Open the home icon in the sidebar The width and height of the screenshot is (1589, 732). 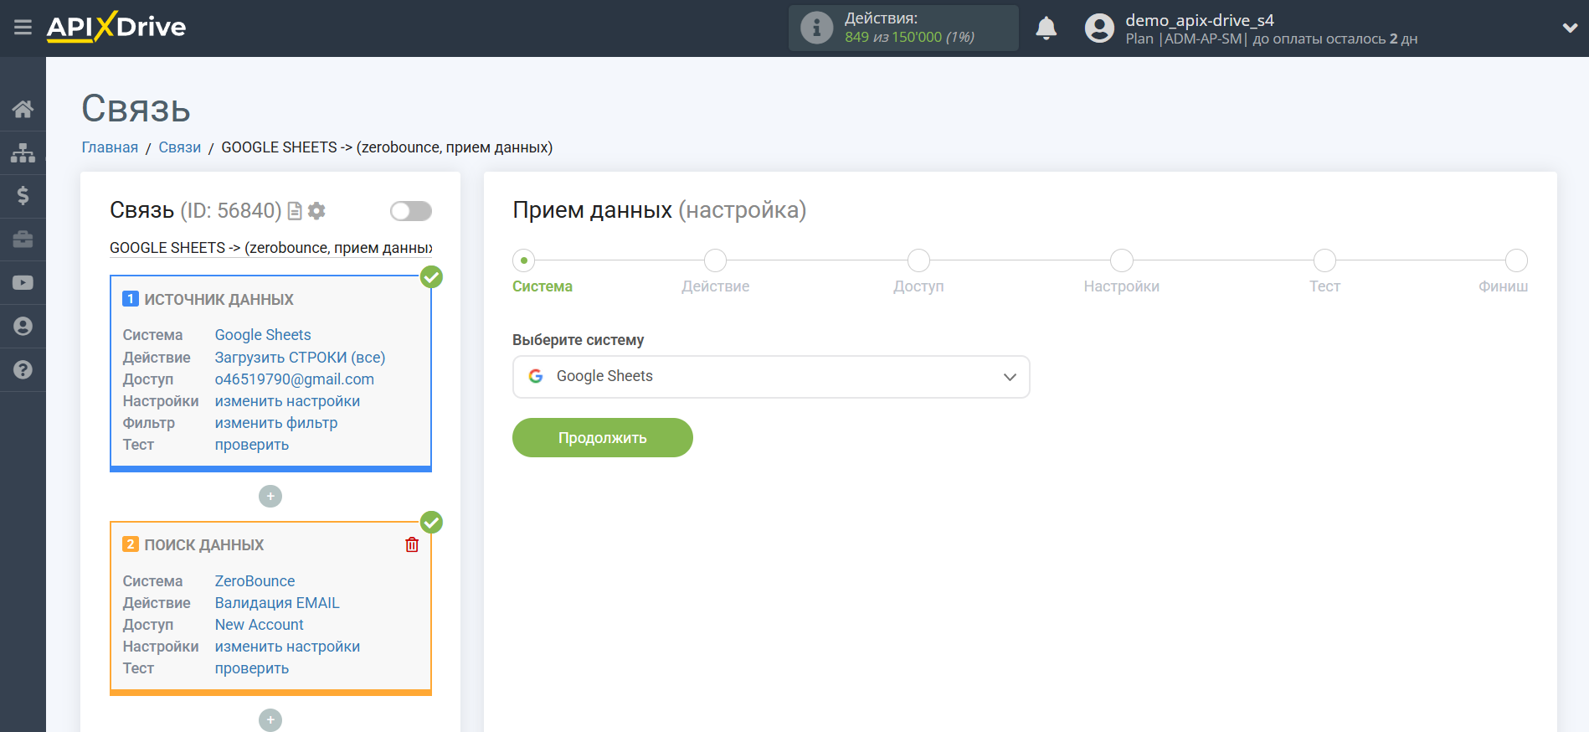23,109
